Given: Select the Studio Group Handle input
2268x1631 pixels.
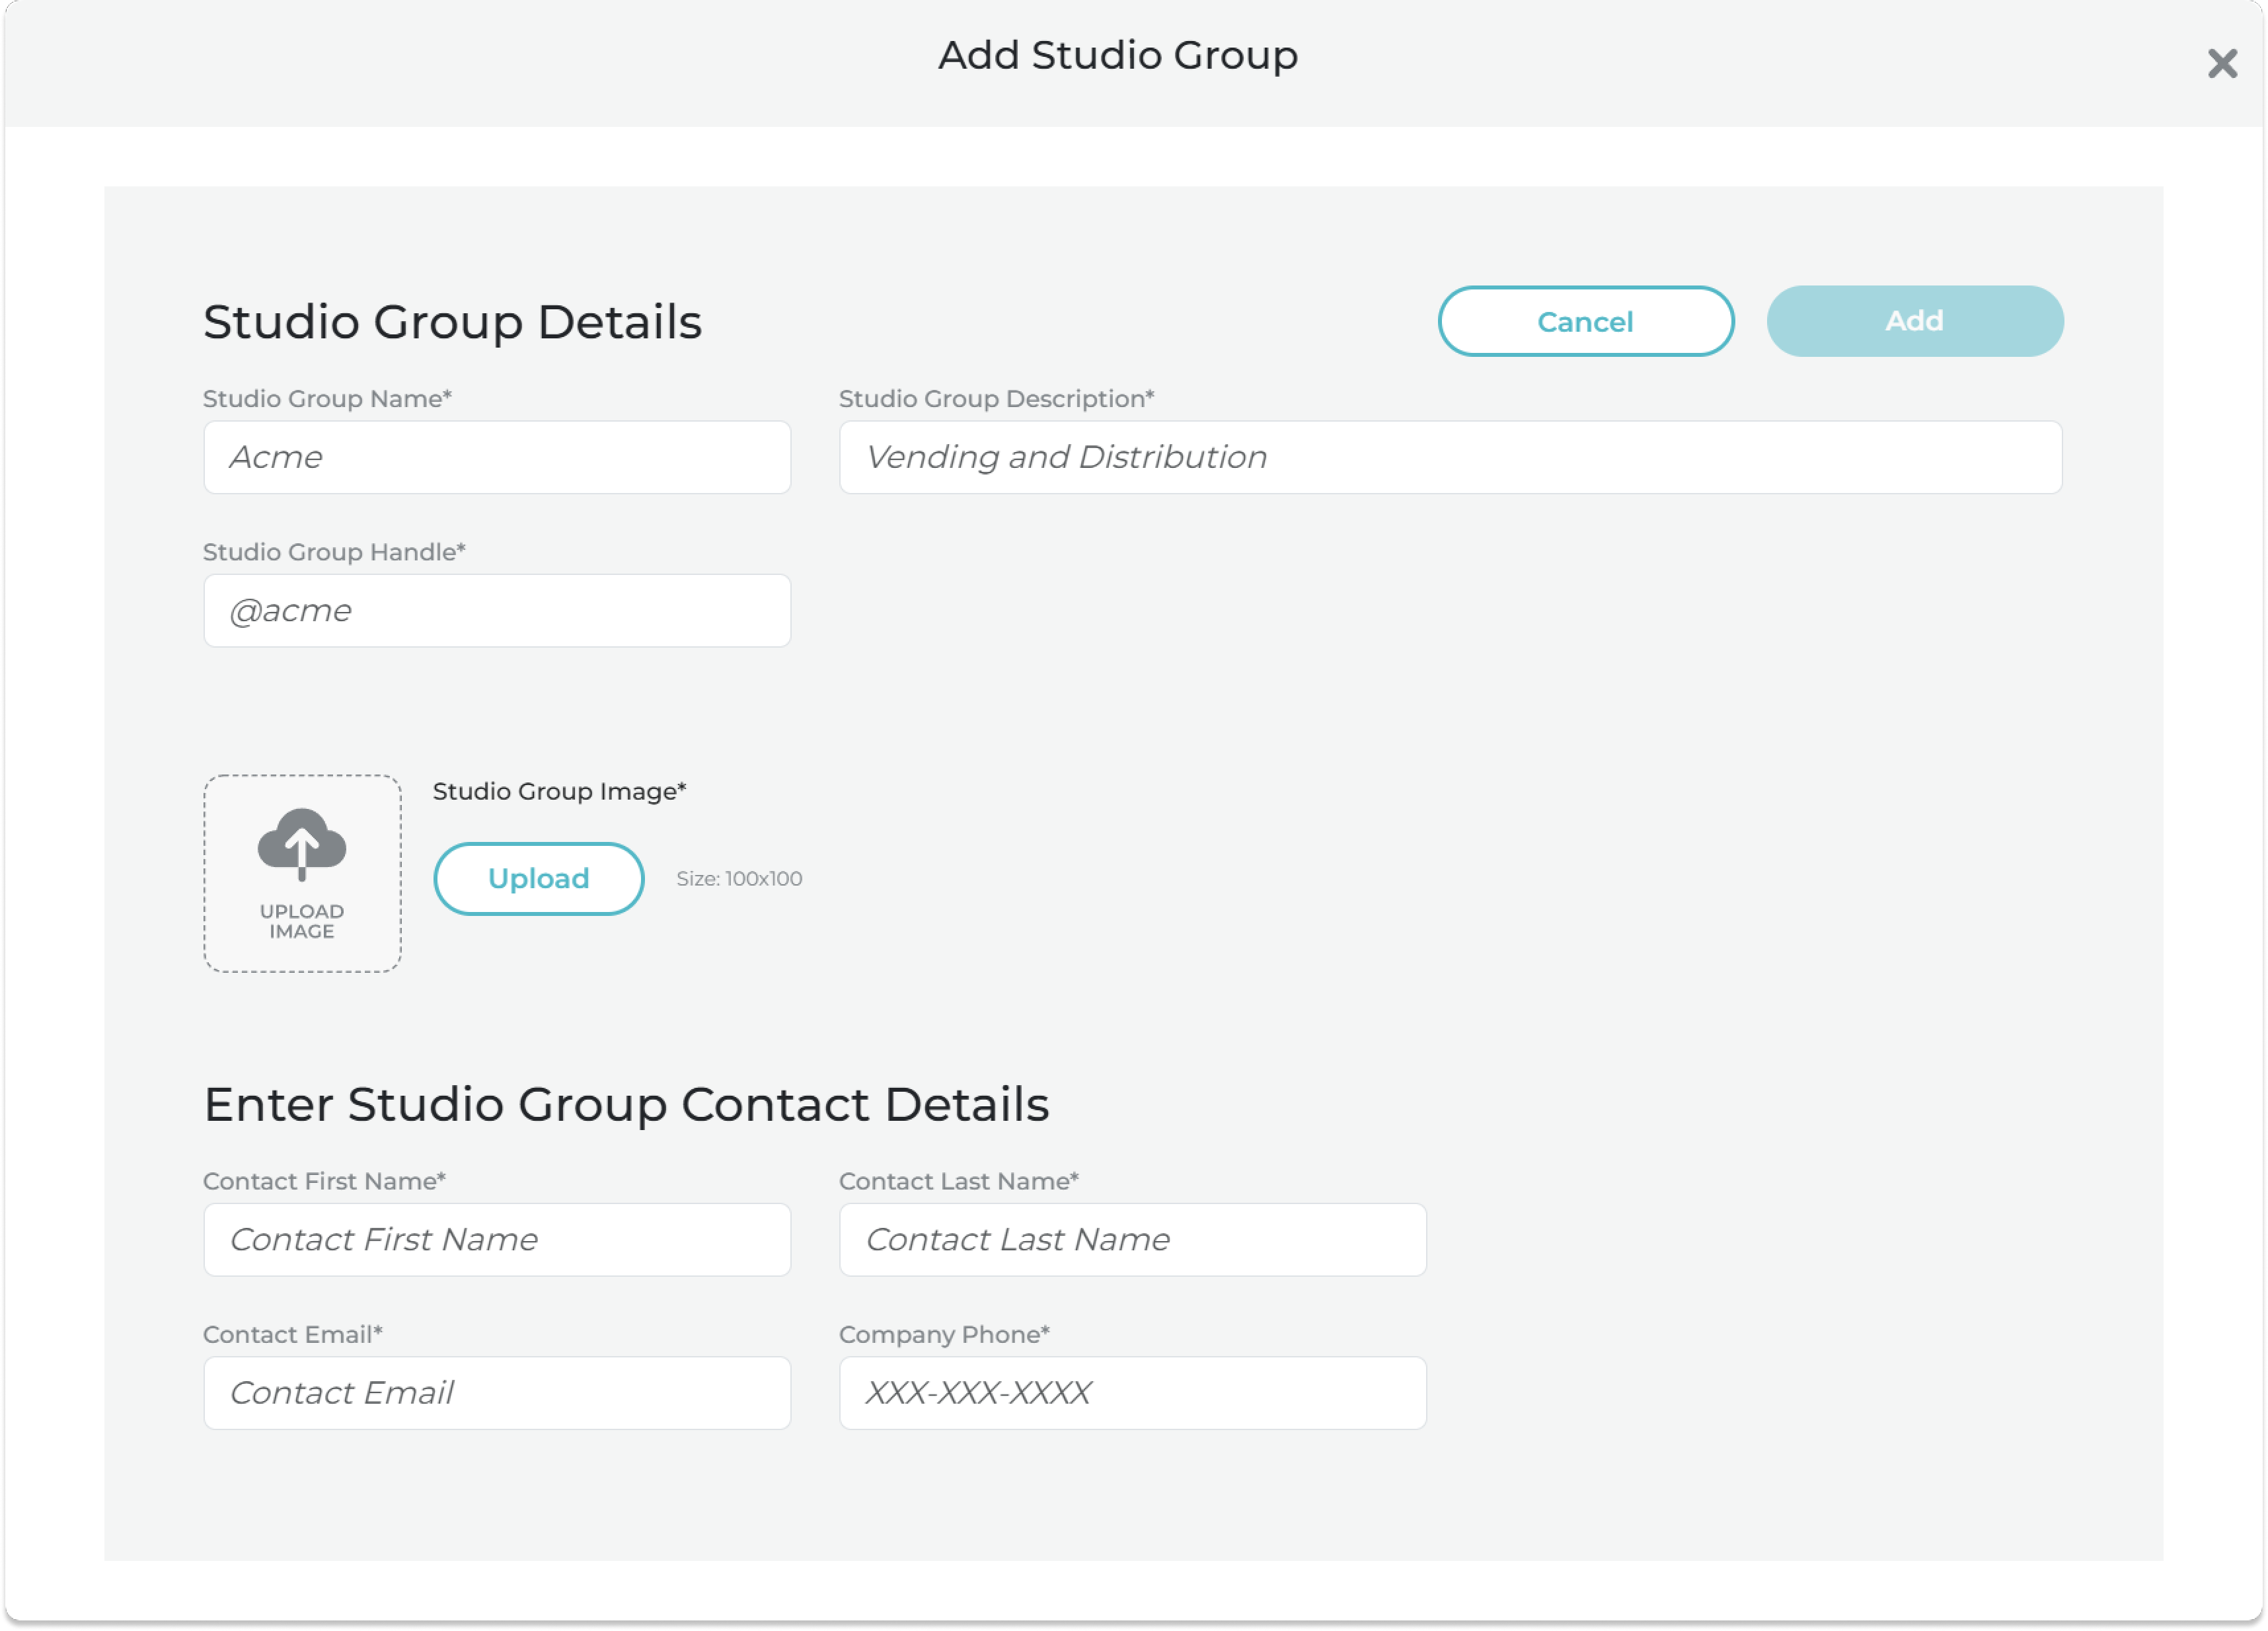Looking at the screenshot, I should pyautogui.click(x=497, y=610).
